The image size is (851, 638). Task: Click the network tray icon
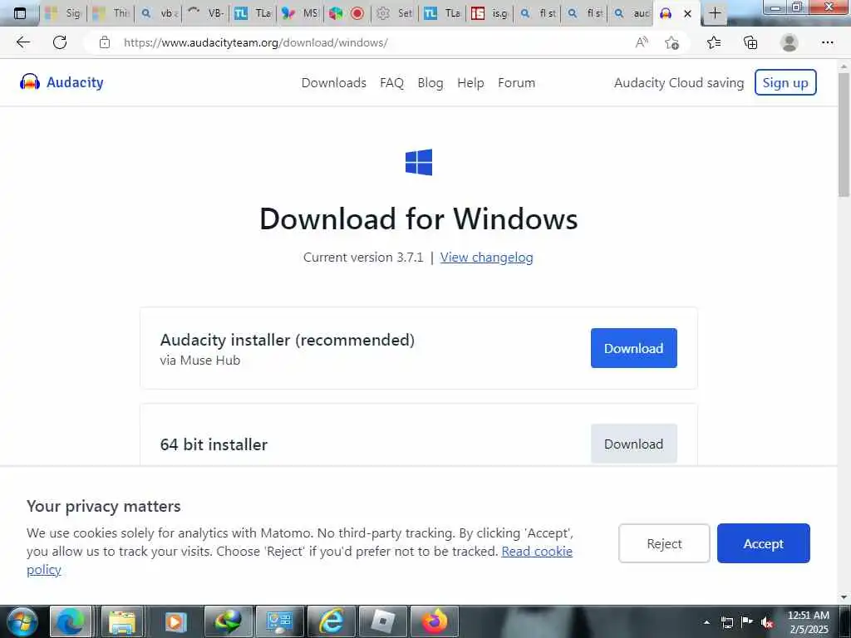pos(726,622)
